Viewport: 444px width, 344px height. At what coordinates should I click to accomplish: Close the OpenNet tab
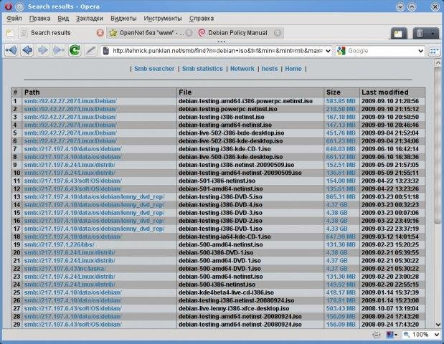coord(189,33)
